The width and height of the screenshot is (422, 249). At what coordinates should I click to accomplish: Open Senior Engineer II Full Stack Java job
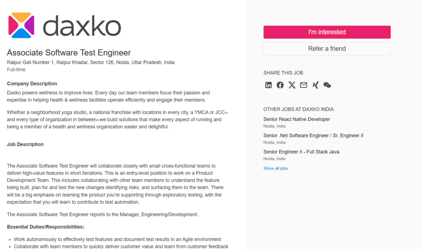[x=301, y=152]
